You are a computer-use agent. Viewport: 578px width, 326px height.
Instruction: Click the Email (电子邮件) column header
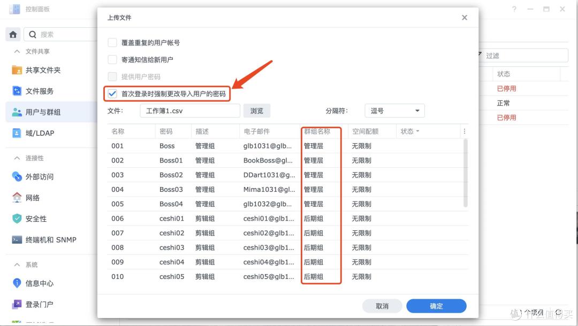[x=256, y=131]
